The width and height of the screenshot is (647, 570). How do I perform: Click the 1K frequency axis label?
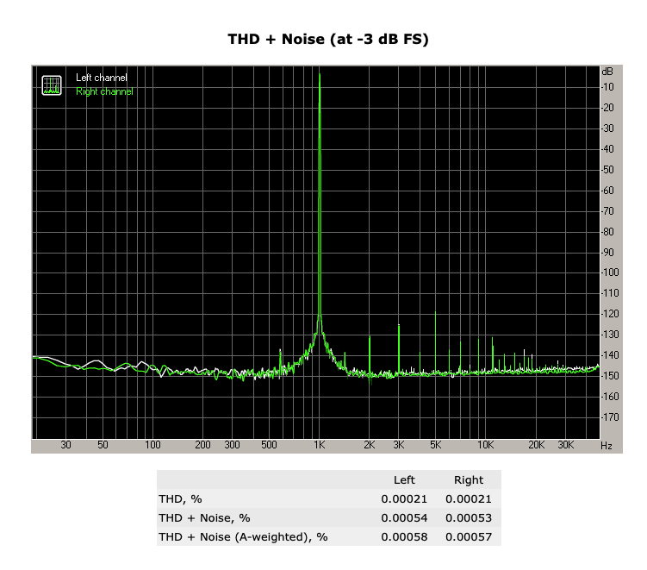[x=320, y=445]
